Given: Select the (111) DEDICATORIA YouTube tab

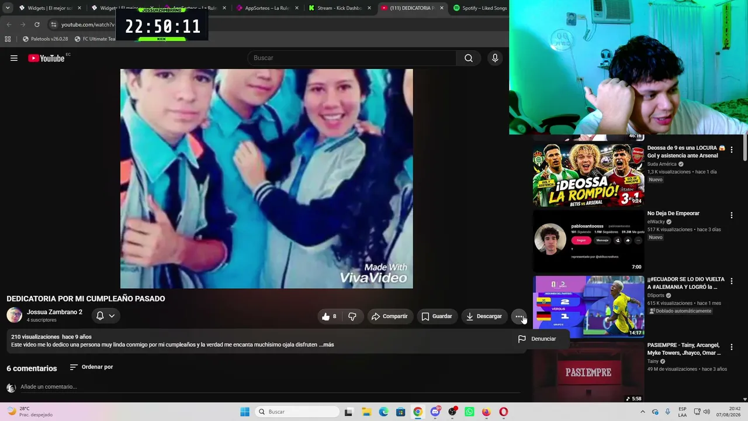Looking at the screenshot, I should pos(412,8).
